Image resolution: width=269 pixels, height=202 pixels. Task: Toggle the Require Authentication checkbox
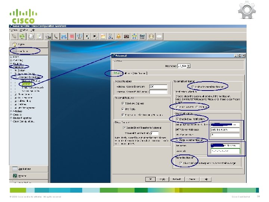click(177, 140)
